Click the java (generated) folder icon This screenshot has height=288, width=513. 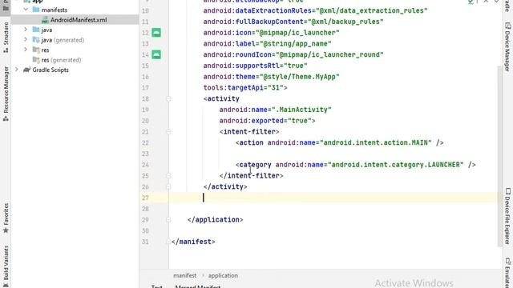tap(36, 40)
